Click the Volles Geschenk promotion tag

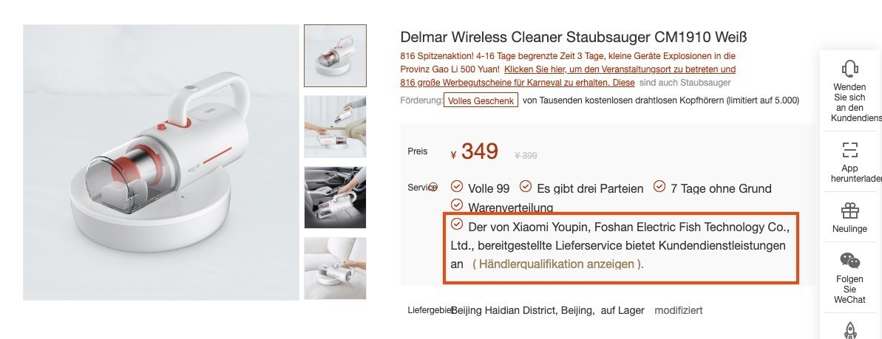click(x=481, y=100)
